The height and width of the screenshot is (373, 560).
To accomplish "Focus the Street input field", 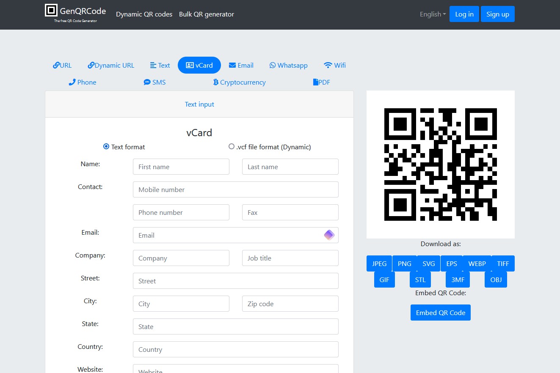I will (x=236, y=281).
